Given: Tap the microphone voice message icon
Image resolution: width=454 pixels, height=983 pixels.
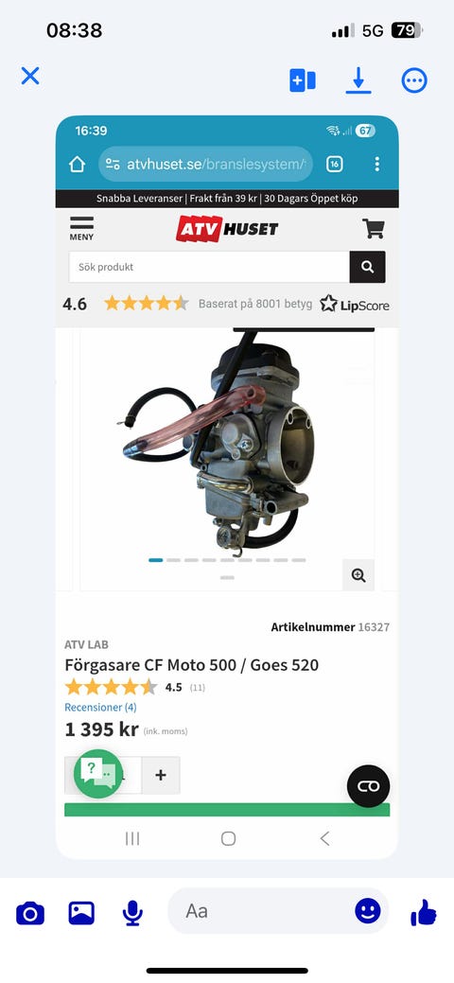Looking at the screenshot, I should [x=132, y=913].
